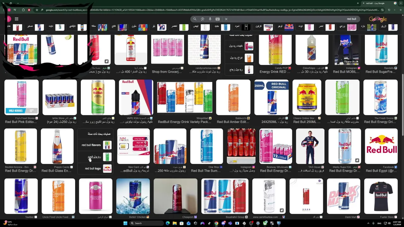
Task: Open the 'ريد بول الجديد' related search
Action: point(96,157)
